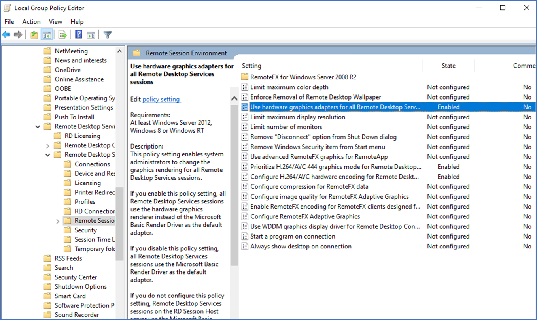The width and height of the screenshot is (537, 320).
Task: Select Prioritize H.264/AVC 444 graphics mode policy
Action: coord(336,167)
